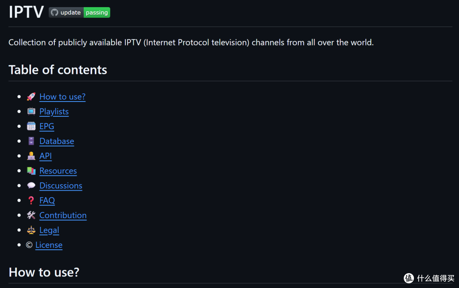Screen dimensions: 459x288
Task: Click the scales emoji beside Legal
Action: pyautogui.click(x=31, y=230)
